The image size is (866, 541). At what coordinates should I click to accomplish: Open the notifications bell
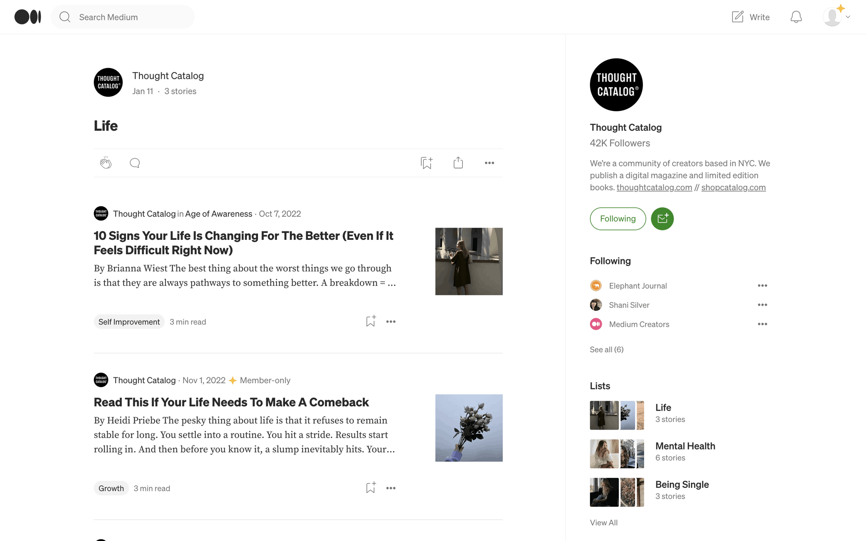coord(796,17)
